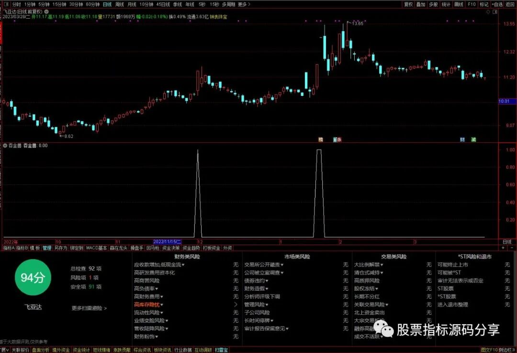Click the 画线 button
The height and width of the screenshot is (353, 517).
pyautogui.click(x=459, y=4)
